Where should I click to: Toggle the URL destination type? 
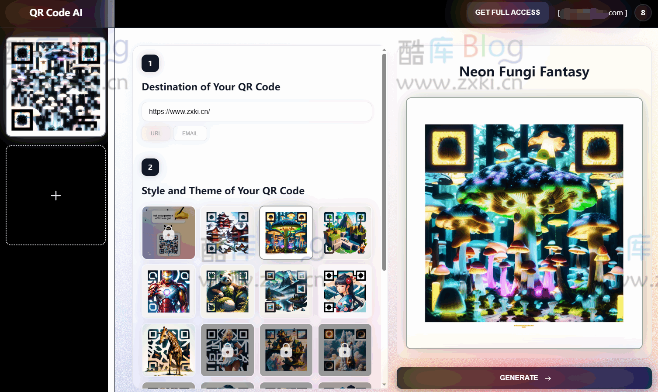[156, 133]
